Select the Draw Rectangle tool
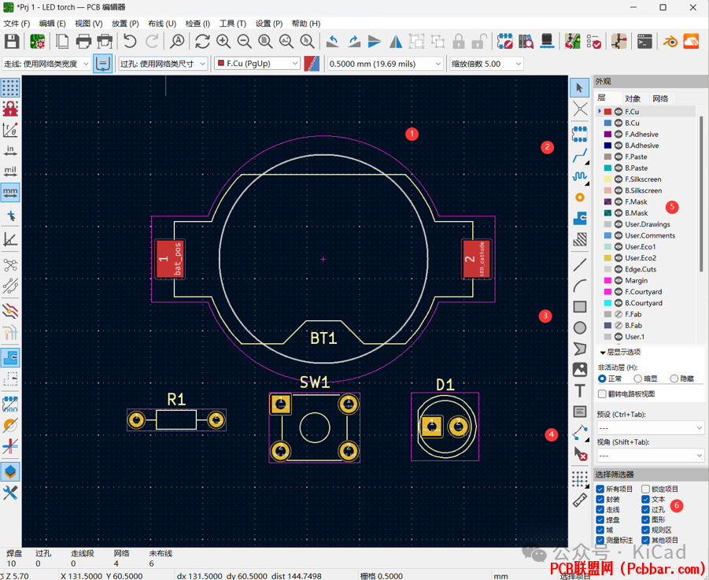Image resolution: width=709 pixels, height=580 pixels. [580, 307]
